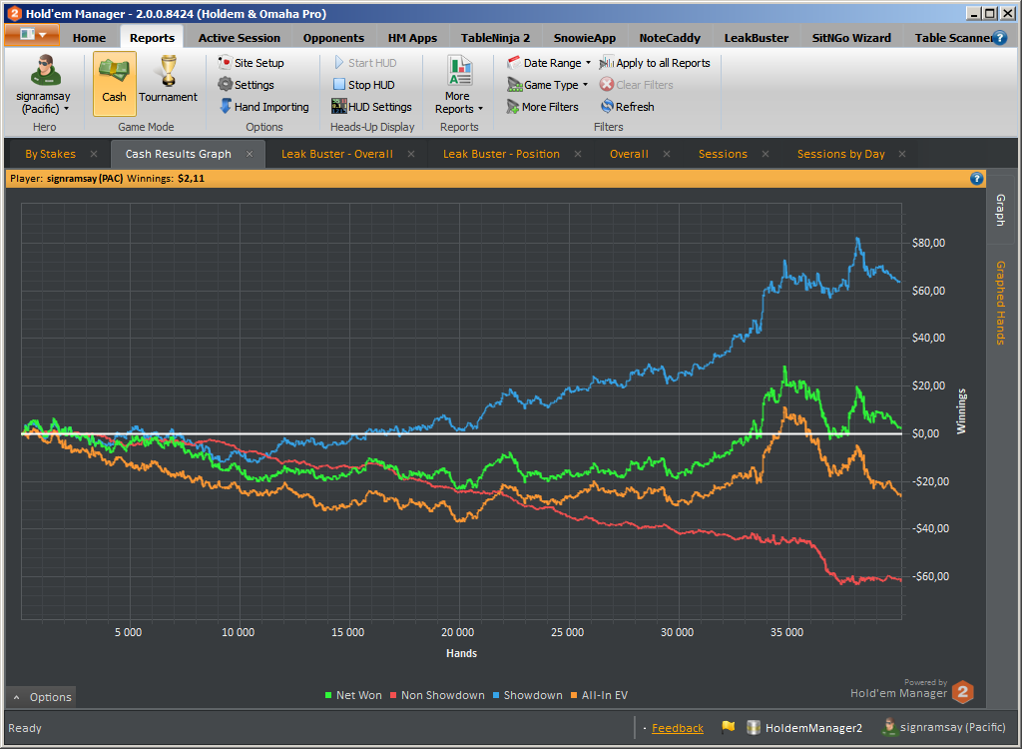The image size is (1022, 749).
Task: Open Settings gear option
Action: click(x=246, y=85)
